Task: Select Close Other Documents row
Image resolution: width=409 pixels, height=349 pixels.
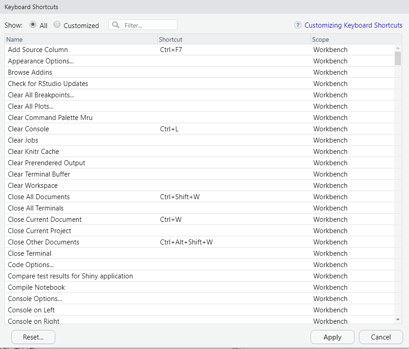Action: 200,242
